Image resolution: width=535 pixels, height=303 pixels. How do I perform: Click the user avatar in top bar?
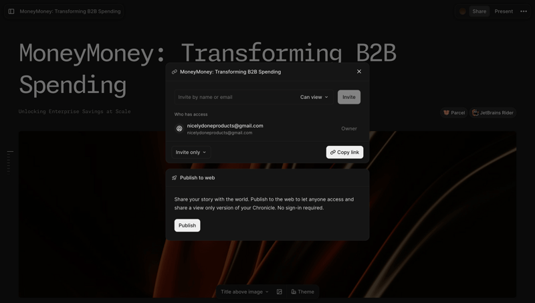pyautogui.click(x=463, y=11)
